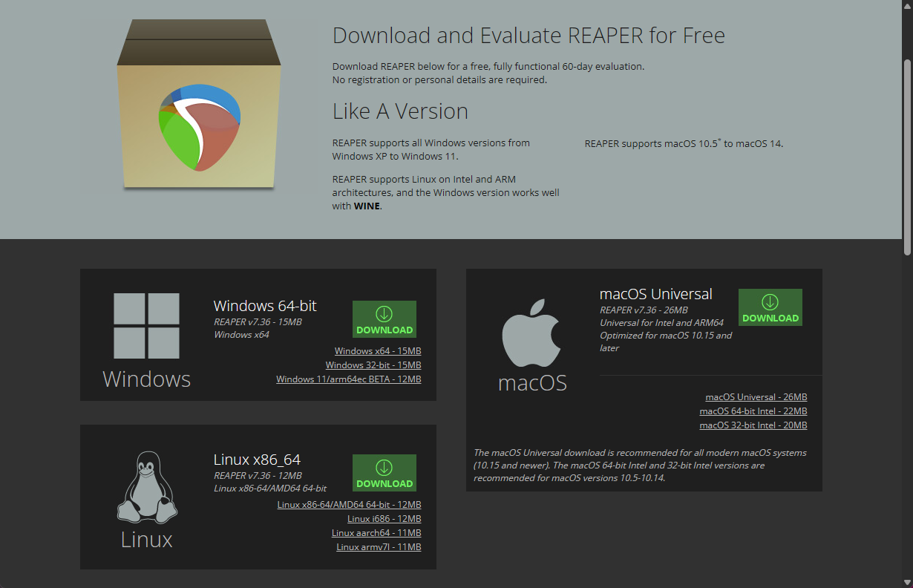Open the macOS Universal - 26MB link
This screenshot has height=588, width=913.
click(756, 397)
